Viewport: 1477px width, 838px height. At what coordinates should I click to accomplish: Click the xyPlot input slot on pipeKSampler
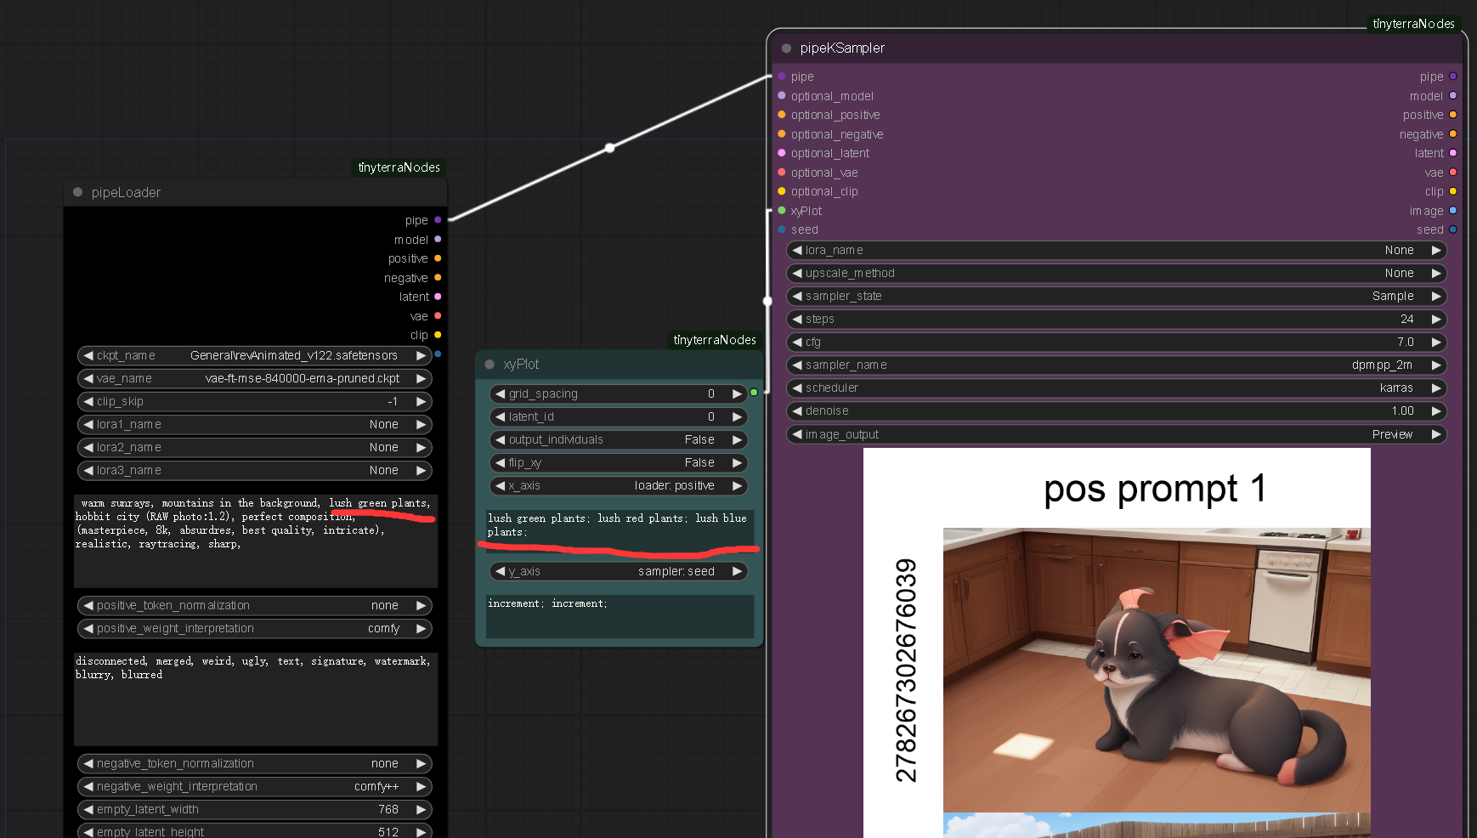(x=780, y=210)
